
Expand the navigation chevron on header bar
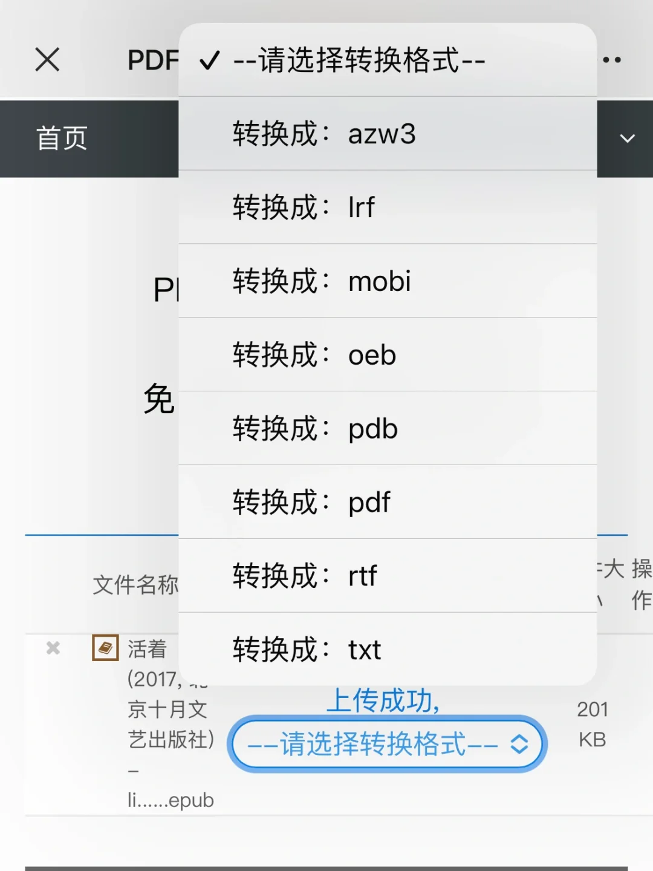pyautogui.click(x=628, y=139)
